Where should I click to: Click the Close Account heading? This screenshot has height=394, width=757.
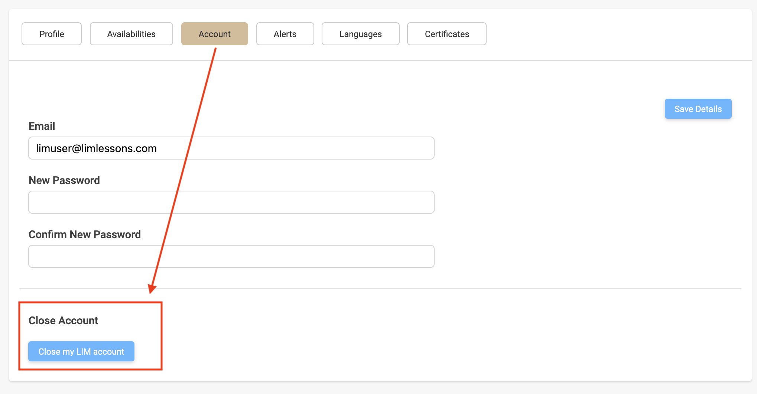(63, 321)
